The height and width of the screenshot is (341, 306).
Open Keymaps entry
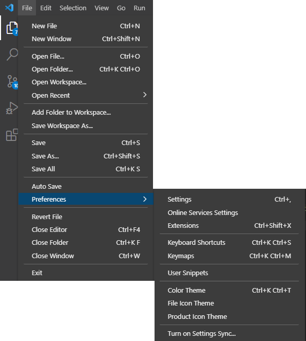pyautogui.click(x=229, y=256)
